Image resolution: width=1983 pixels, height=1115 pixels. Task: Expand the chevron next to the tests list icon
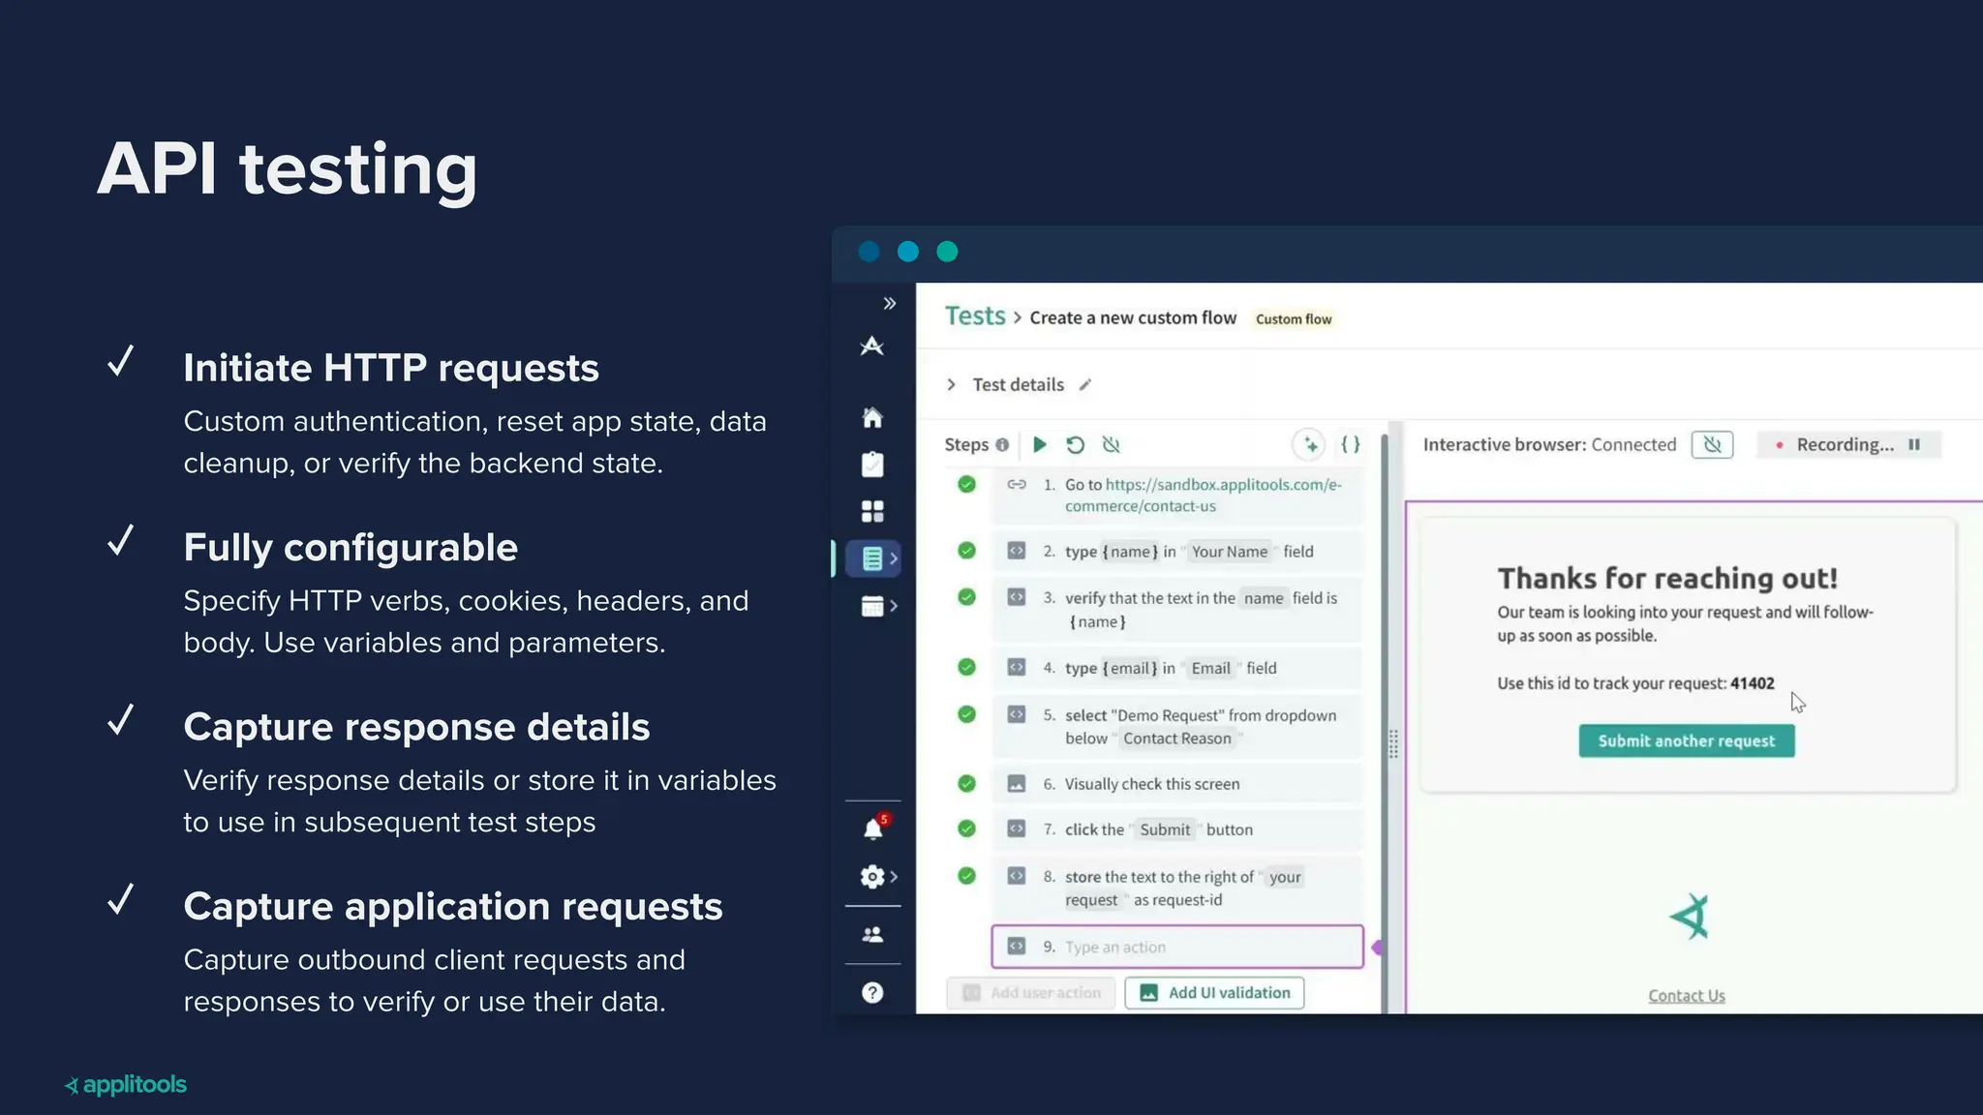(x=894, y=558)
